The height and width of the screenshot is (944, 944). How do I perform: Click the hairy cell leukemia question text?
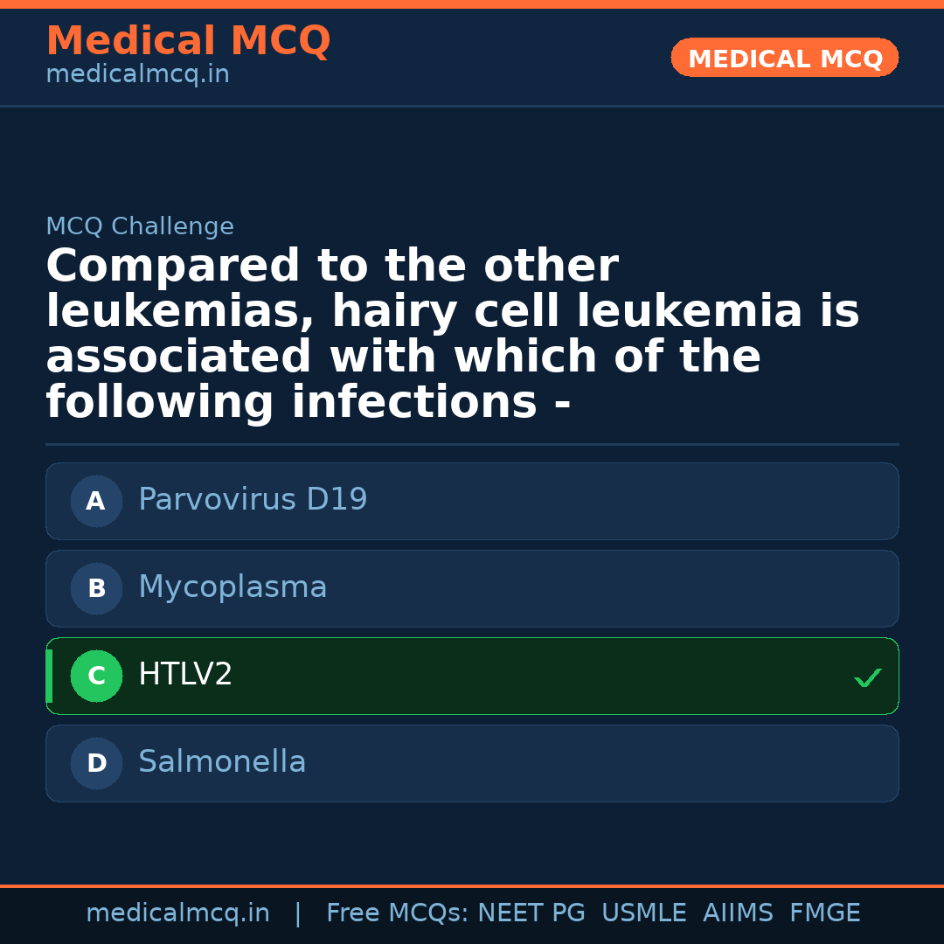pos(452,335)
